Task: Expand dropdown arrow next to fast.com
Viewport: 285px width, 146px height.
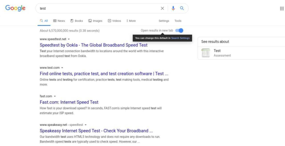Action: [55, 96]
